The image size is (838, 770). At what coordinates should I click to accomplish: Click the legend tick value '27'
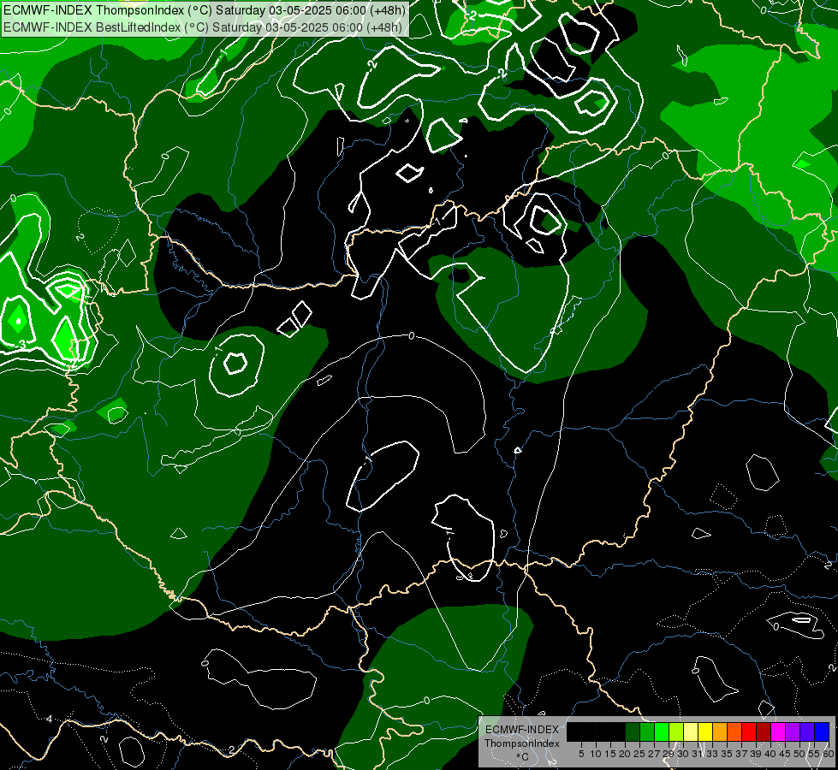click(654, 754)
